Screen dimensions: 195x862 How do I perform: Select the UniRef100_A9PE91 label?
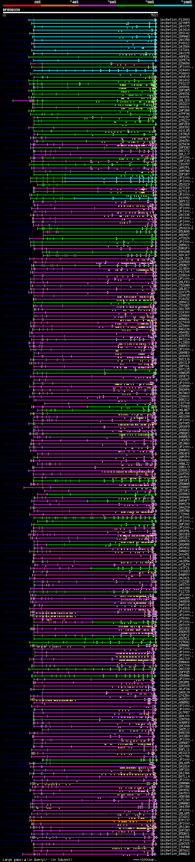pos(175,57)
